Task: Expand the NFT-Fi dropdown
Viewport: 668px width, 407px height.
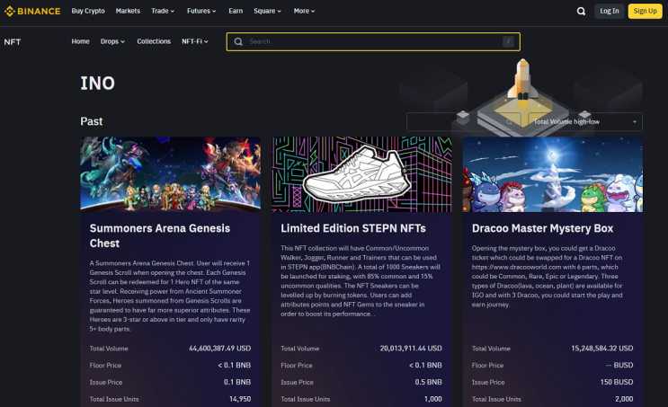Action: pyautogui.click(x=195, y=41)
